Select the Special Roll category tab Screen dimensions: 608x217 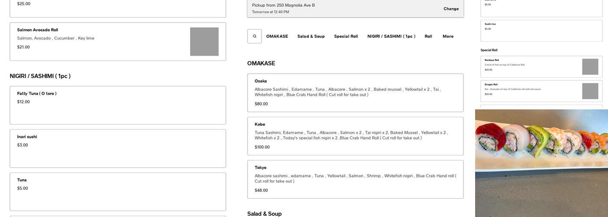coord(346,36)
